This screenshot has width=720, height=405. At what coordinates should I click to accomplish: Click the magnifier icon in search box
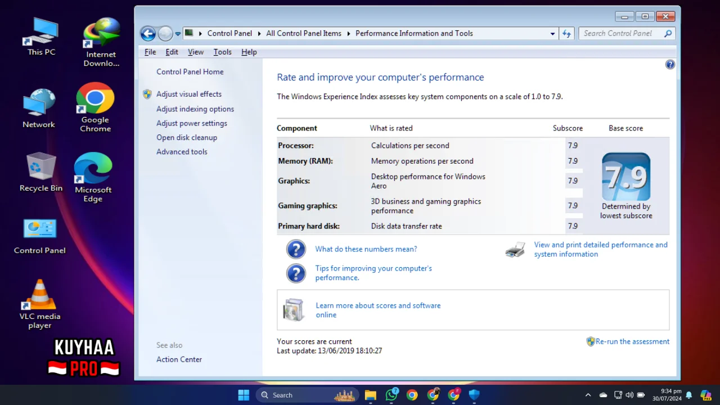click(668, 34)
